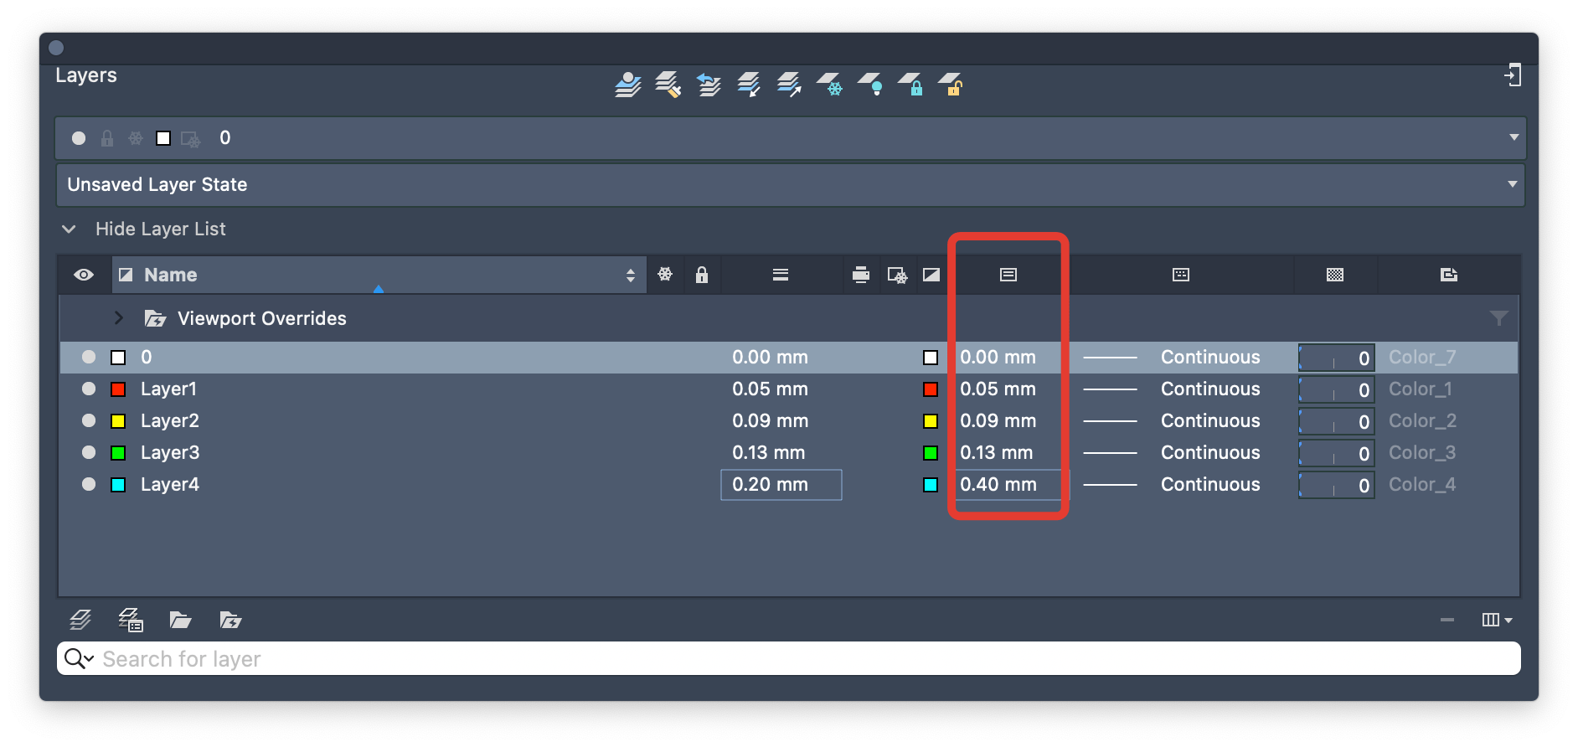Click the Make Object's Layer Current icon
1578x747 pixels.
coord(628,85)
